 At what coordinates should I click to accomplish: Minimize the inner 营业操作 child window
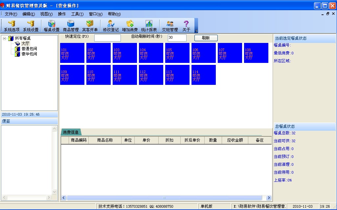point(323,14)
